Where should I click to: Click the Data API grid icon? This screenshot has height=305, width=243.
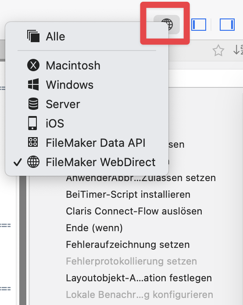click(33, 142)
